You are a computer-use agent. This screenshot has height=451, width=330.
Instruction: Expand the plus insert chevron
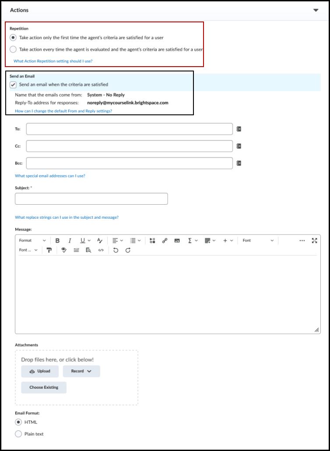[x=232, y=241]
